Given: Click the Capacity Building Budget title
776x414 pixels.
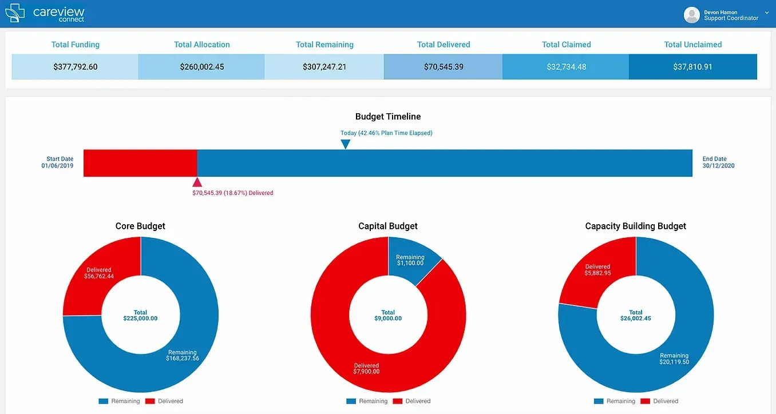Looking at the screenshot, I should [x=636, y=226].
